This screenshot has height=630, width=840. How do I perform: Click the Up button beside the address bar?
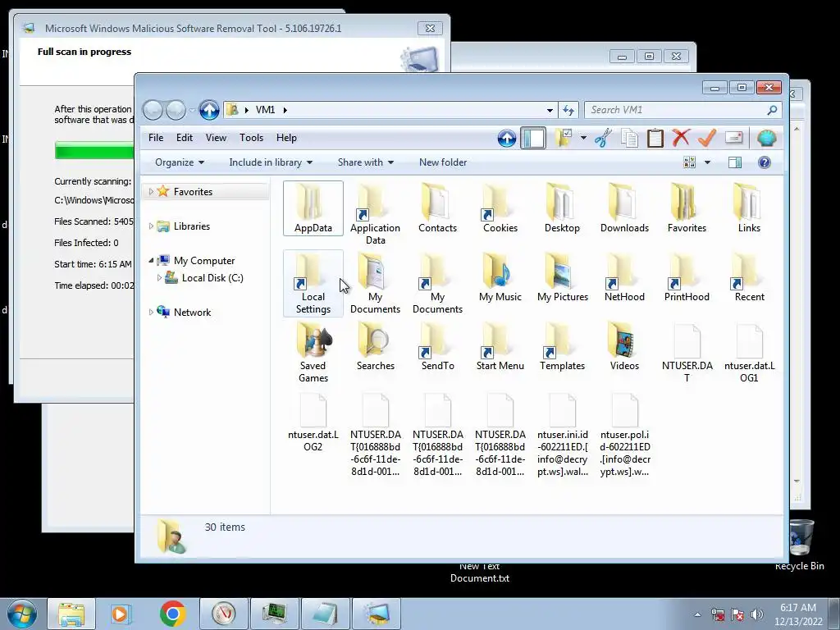tap(209, 110)
